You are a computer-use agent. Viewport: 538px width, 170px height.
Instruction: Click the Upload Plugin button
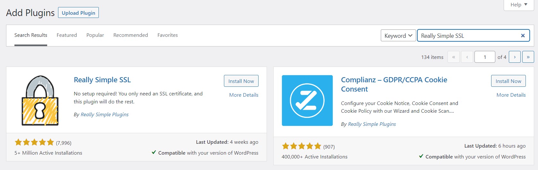click(x=78, y=13)
